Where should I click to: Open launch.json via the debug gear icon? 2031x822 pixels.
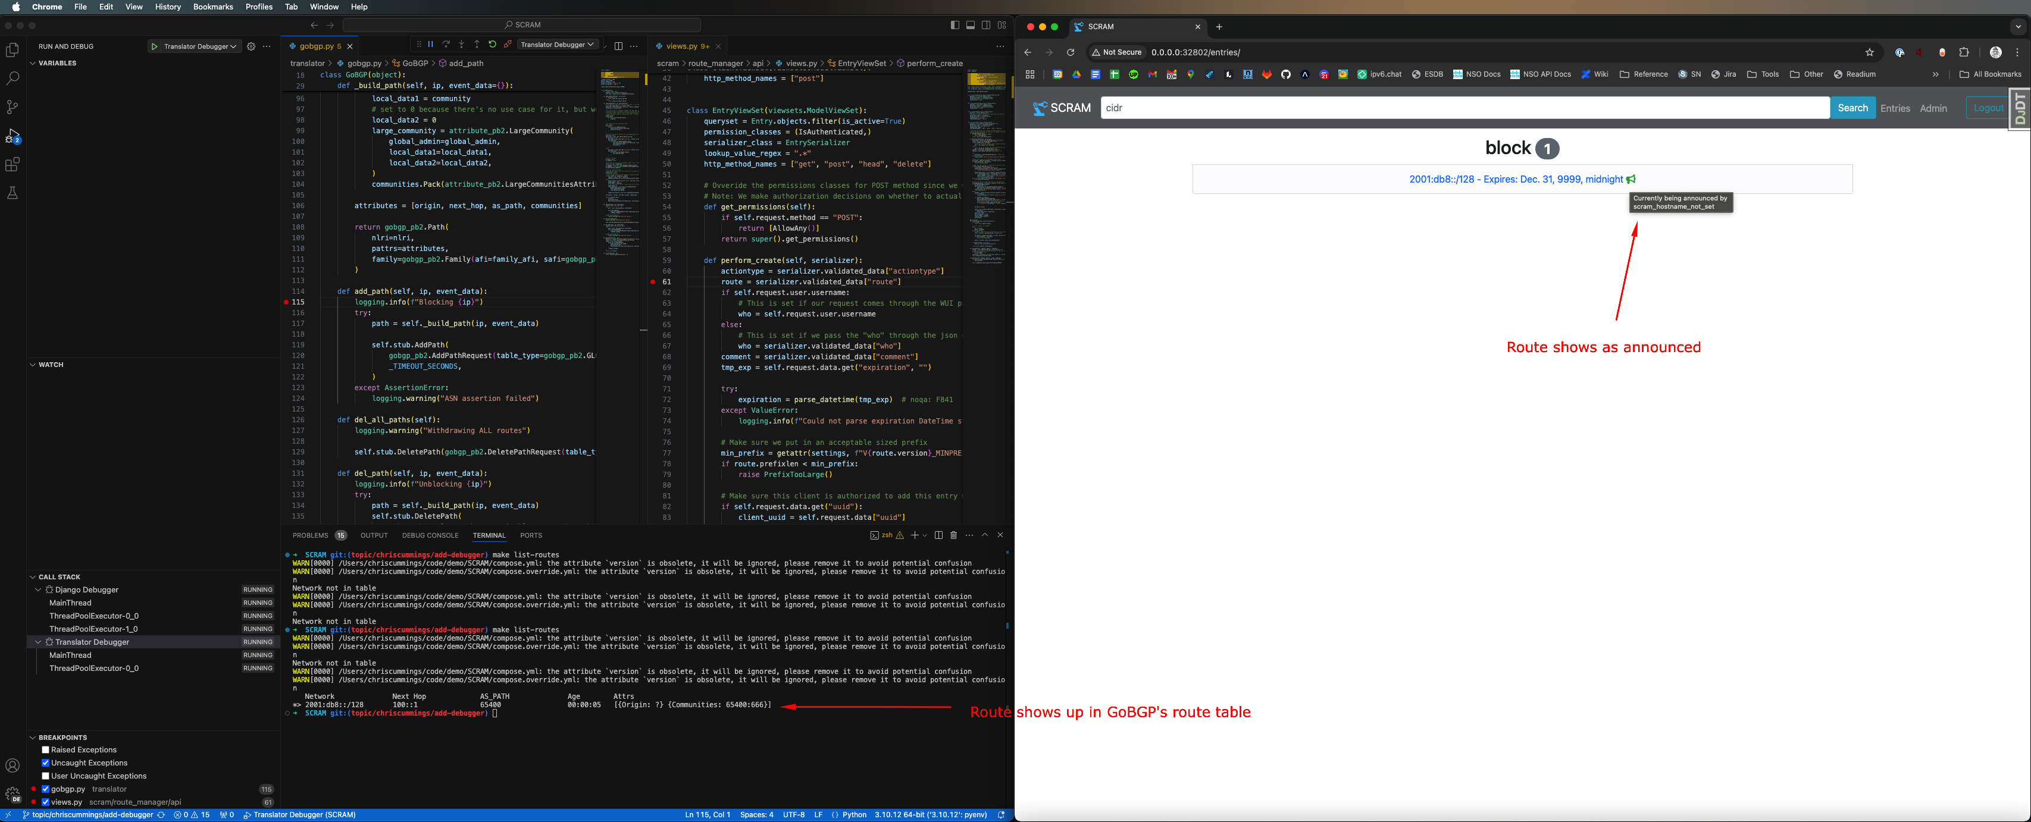[251, 46]
